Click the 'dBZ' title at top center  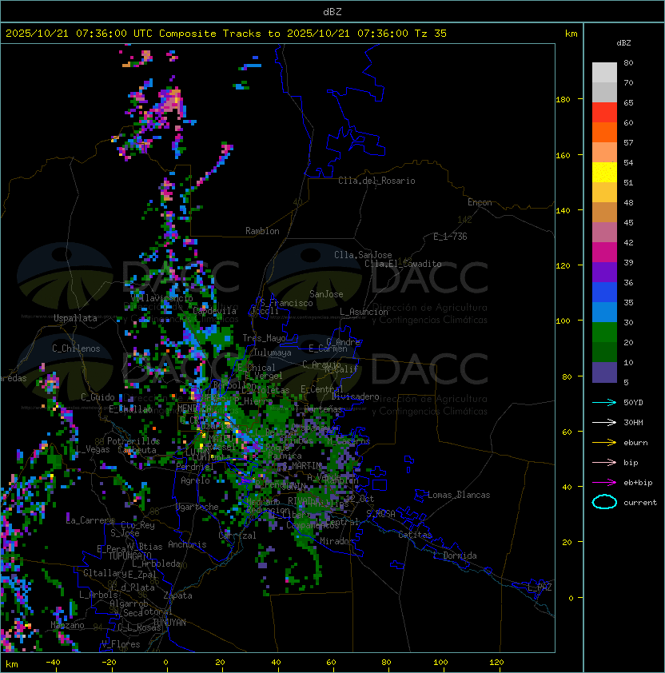point(332,12)
